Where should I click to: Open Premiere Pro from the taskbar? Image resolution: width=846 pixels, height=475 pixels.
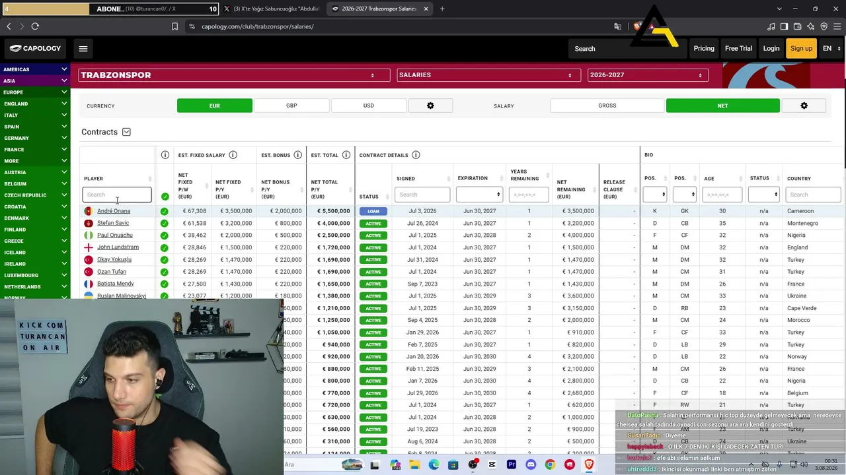coord(512,464)
